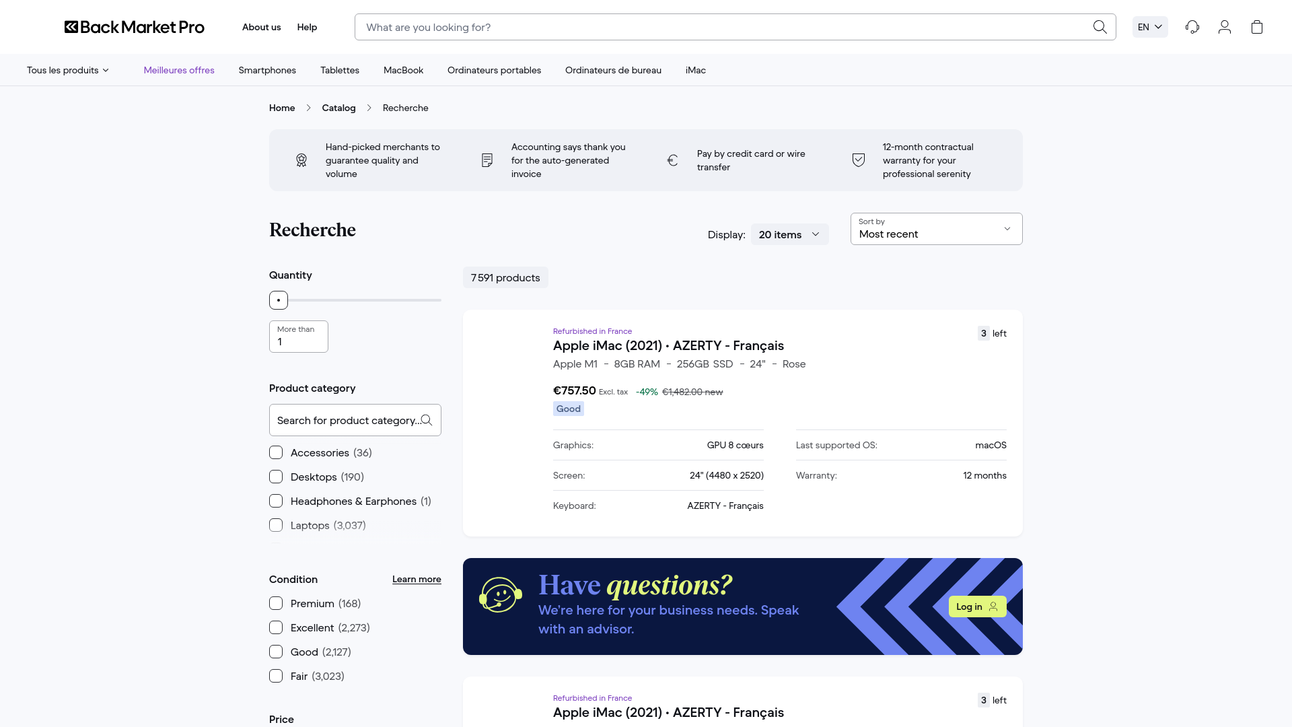Open the Meilleures offres tab
The height and width of the screenshot is (727, 1292).
pyautogui.click(x=179, y=70)
